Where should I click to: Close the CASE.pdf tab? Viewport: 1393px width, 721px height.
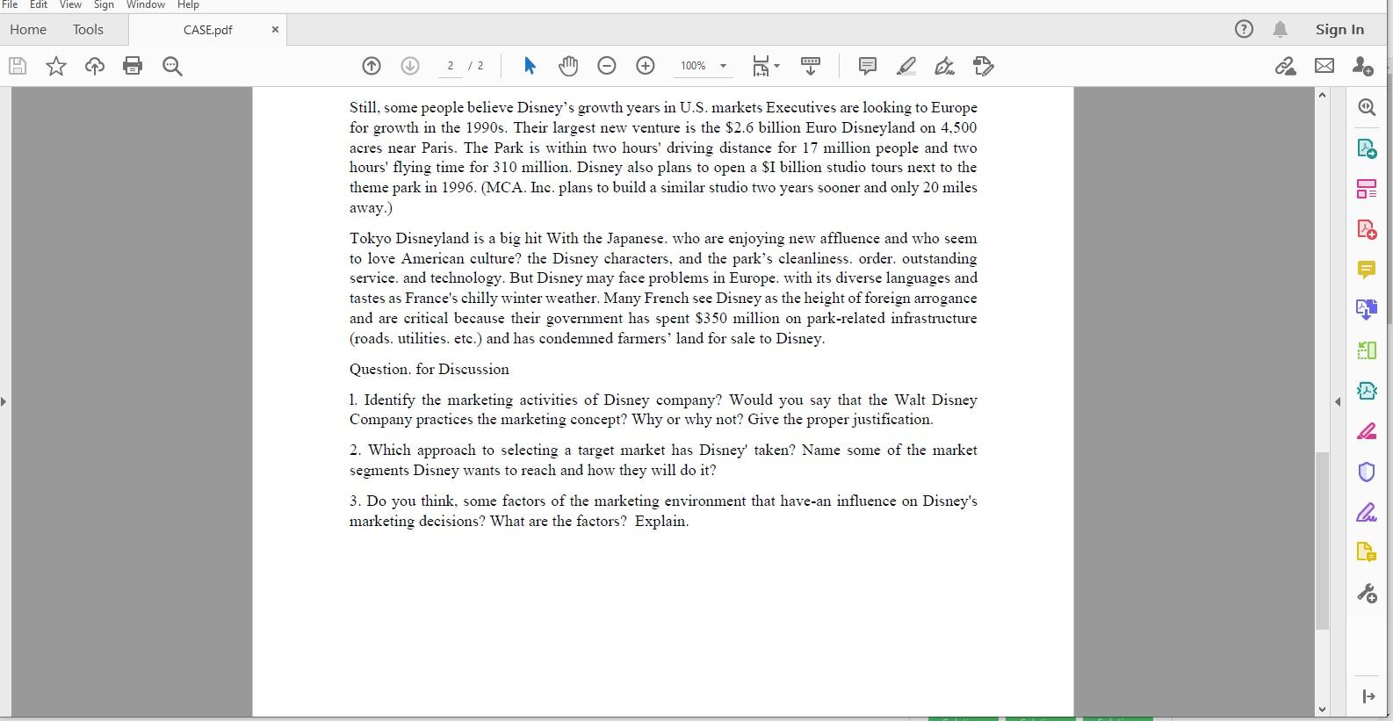point(275,29)
